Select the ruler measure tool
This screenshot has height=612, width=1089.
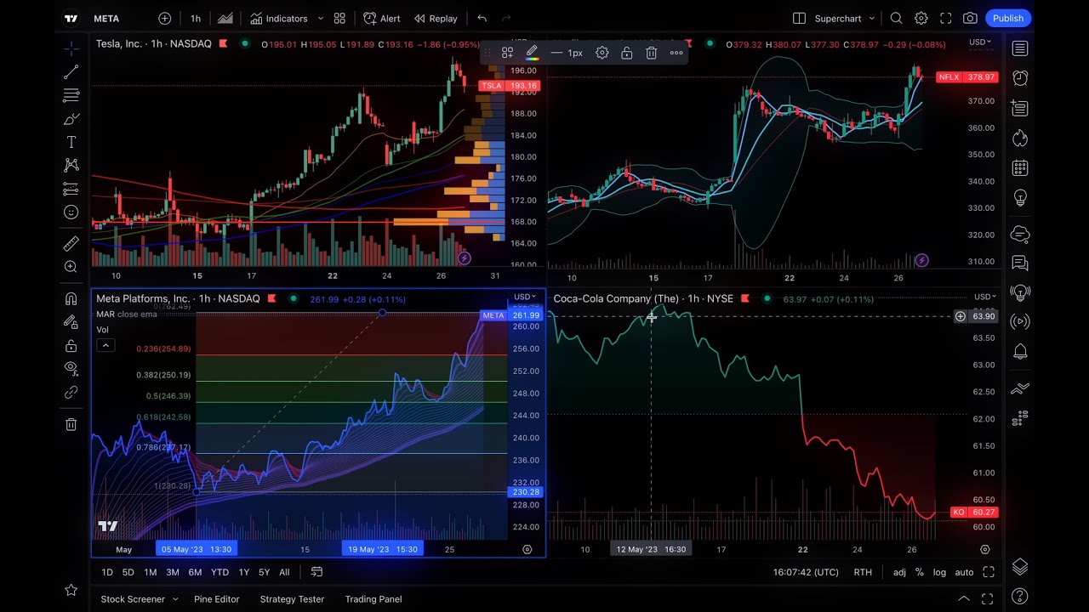(71, 244)
